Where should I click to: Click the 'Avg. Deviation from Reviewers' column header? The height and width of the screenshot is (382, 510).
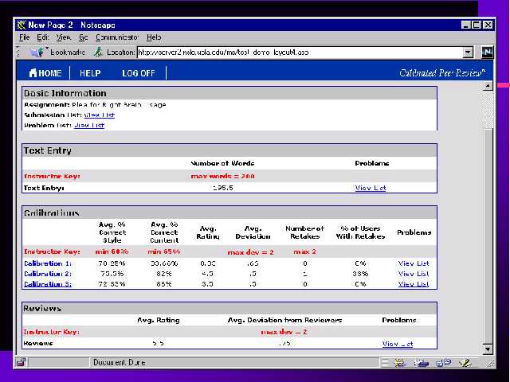click(x=284, y=320)
